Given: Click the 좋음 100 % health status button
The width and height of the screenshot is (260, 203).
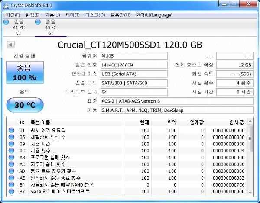Looking at the screenshot, I should point(25,72).
